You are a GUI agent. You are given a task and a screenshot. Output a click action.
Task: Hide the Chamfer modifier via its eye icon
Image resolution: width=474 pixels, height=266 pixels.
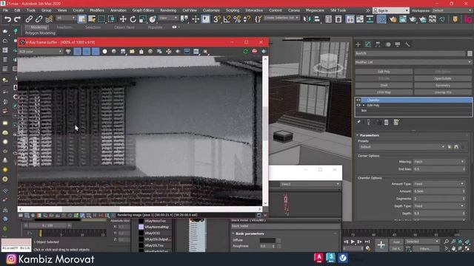tap(358, 100)
